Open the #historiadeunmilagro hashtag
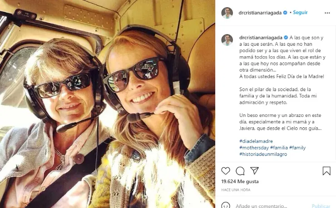The width and height of the screenshot is (336, 208). click(x=263, y=154)
